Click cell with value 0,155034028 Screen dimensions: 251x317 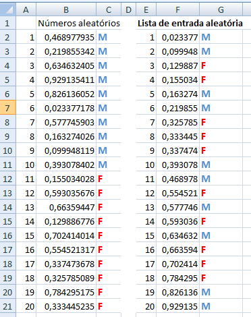66,179
